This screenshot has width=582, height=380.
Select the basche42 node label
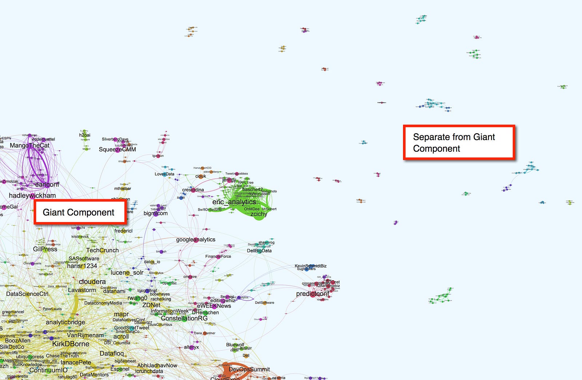click(x=252, y=190)
